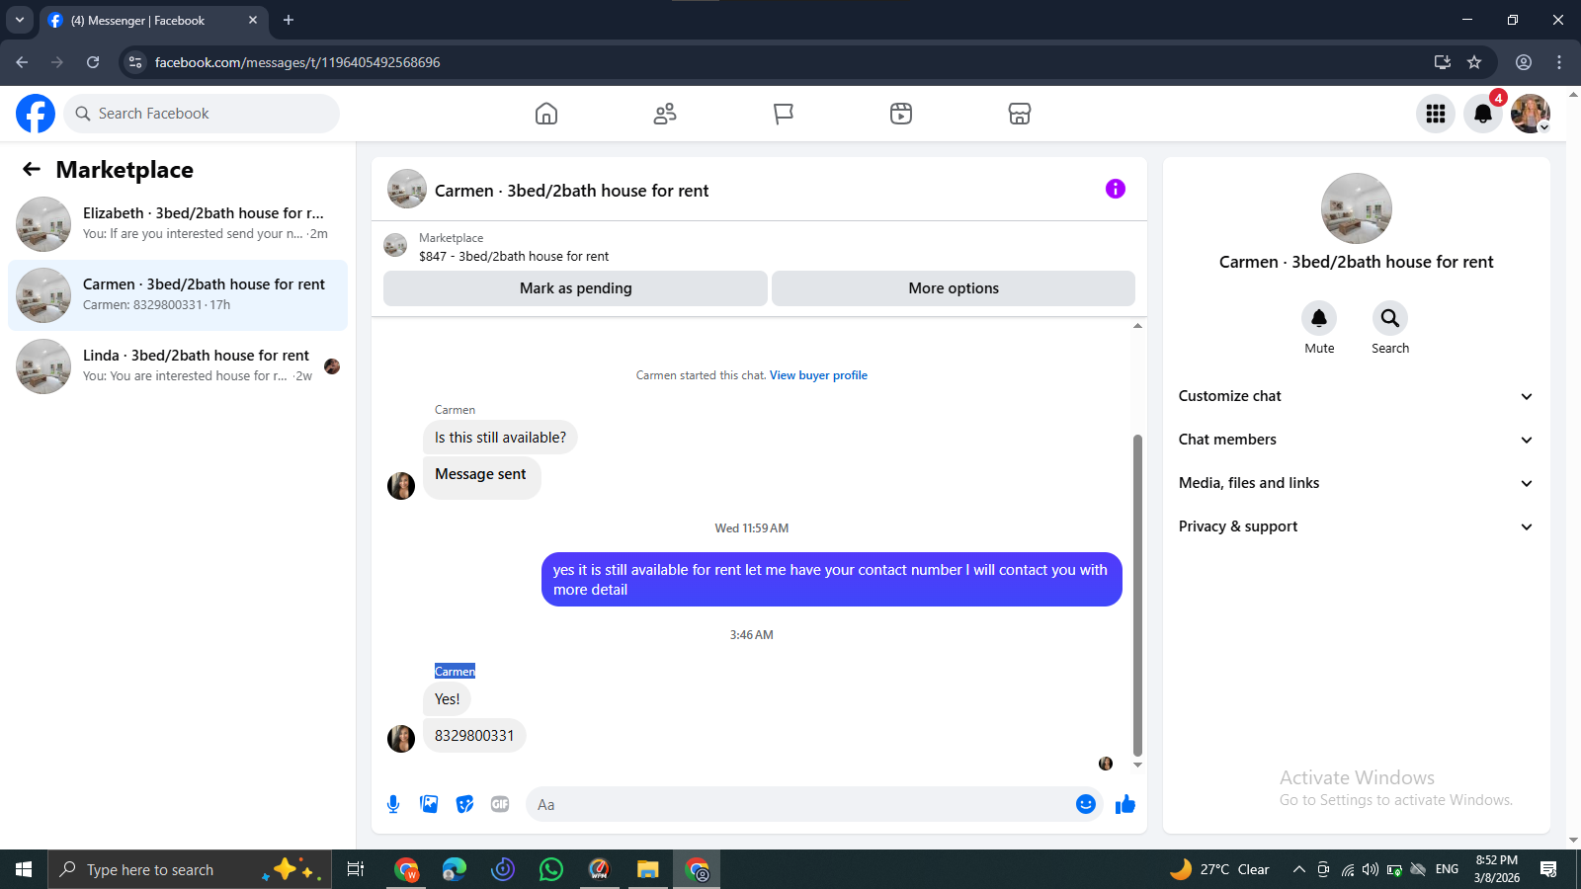Click the chat header title Carmen
Screen dimensions: 1581x889
click(572, 191)
